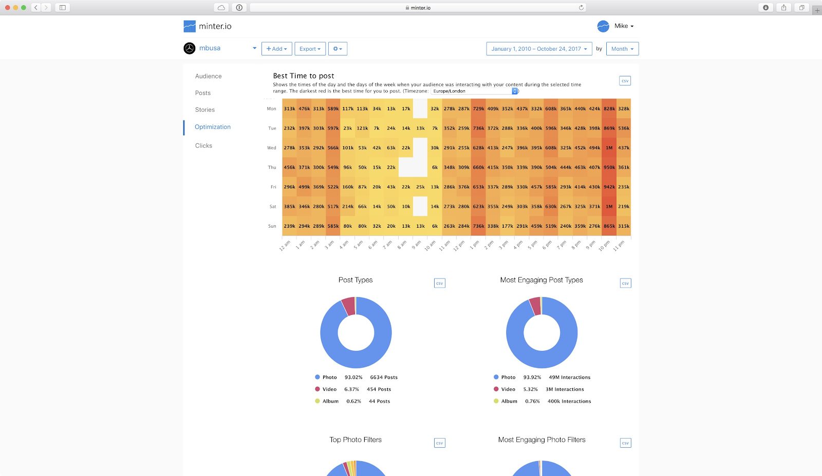Toggle Album legend in Post Types
Image resolution: width=822 pixels, height=476 pixels.
[327, 401]
